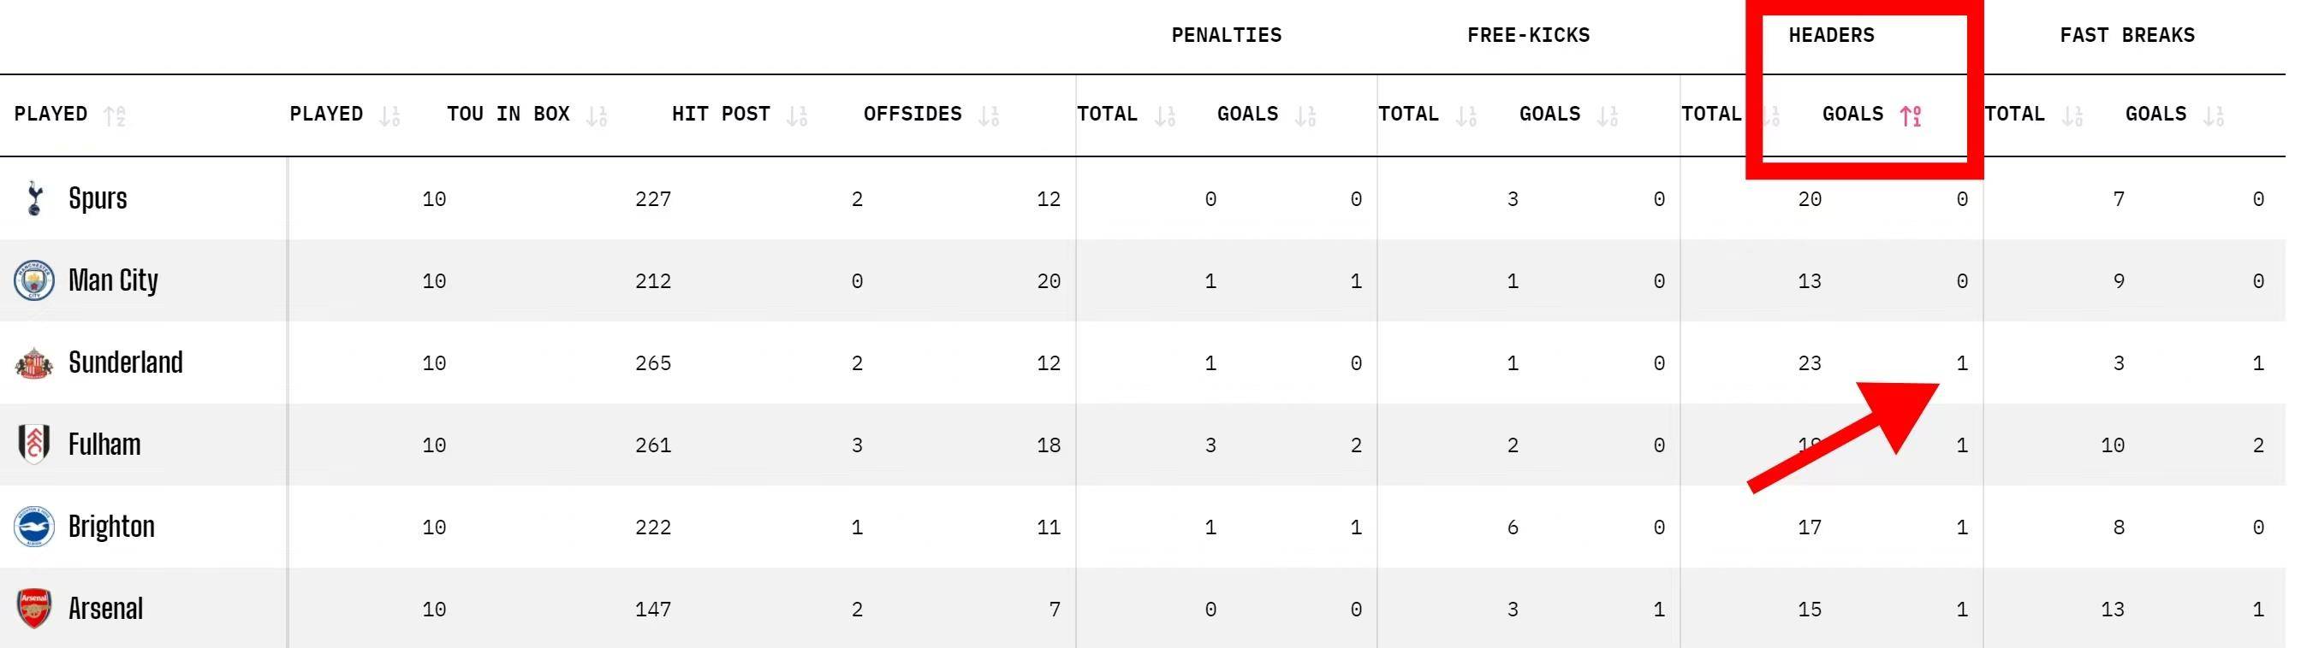The image size is (2301, 648).
Task: Click the Man City club crest icon
Action: (x=34, y=280)
